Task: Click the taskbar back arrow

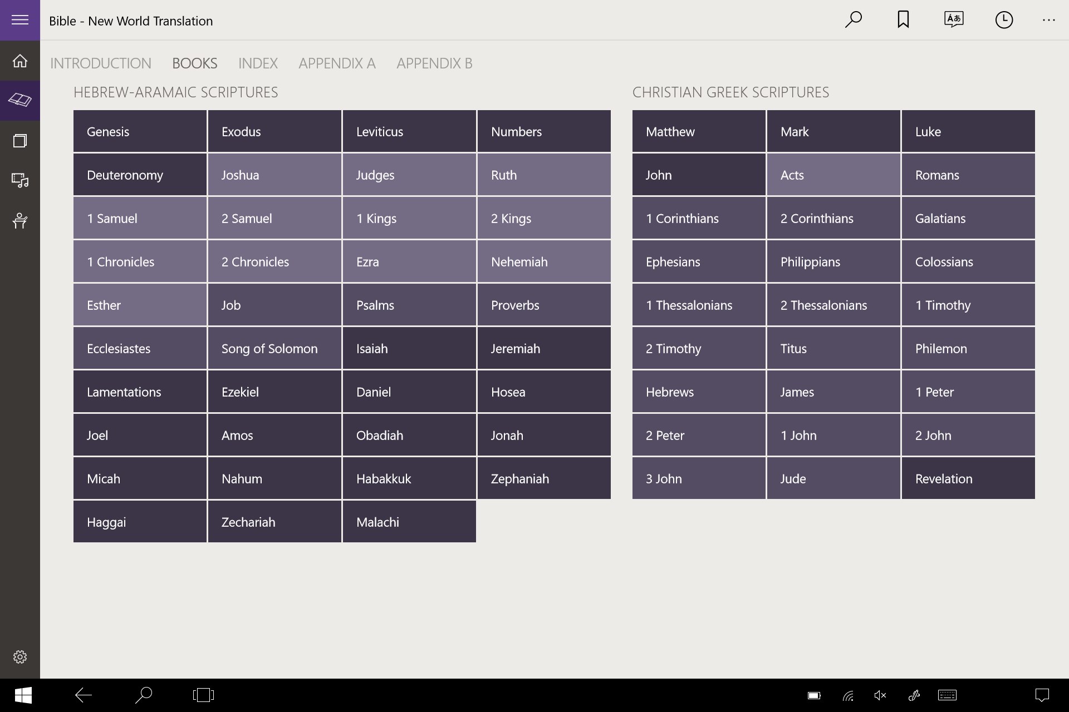Action: pyautogui.click(x=84, y=695)
